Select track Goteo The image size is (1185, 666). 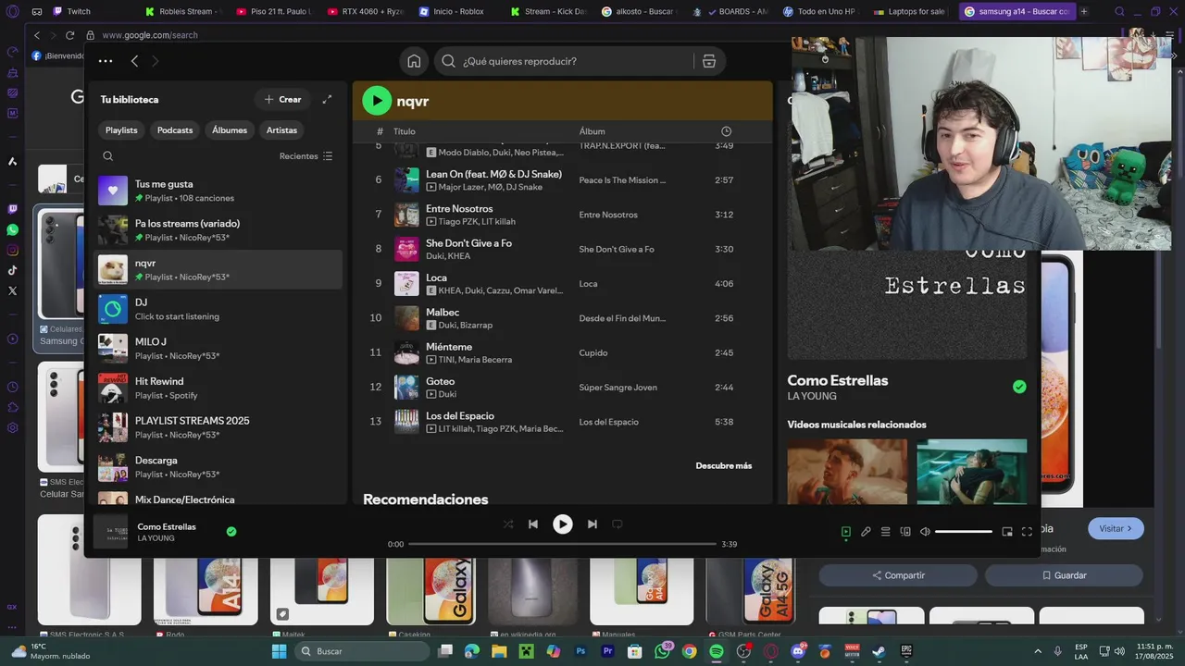tap(563, 387)
